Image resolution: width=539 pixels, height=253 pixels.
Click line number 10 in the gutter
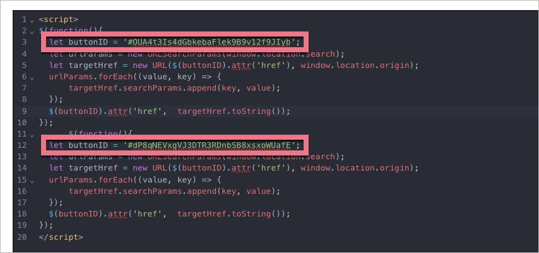pos(21,122)
